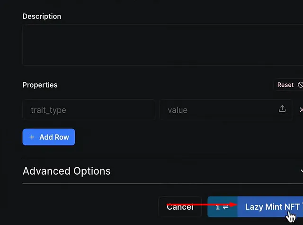Click the upload file icon in value field
The height and width of the screenshot is (225, 303).
click(282, 108)
